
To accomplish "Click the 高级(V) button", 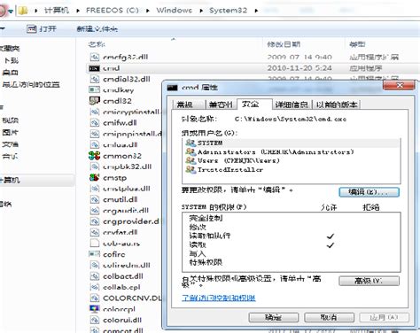I will click(369, 281).
